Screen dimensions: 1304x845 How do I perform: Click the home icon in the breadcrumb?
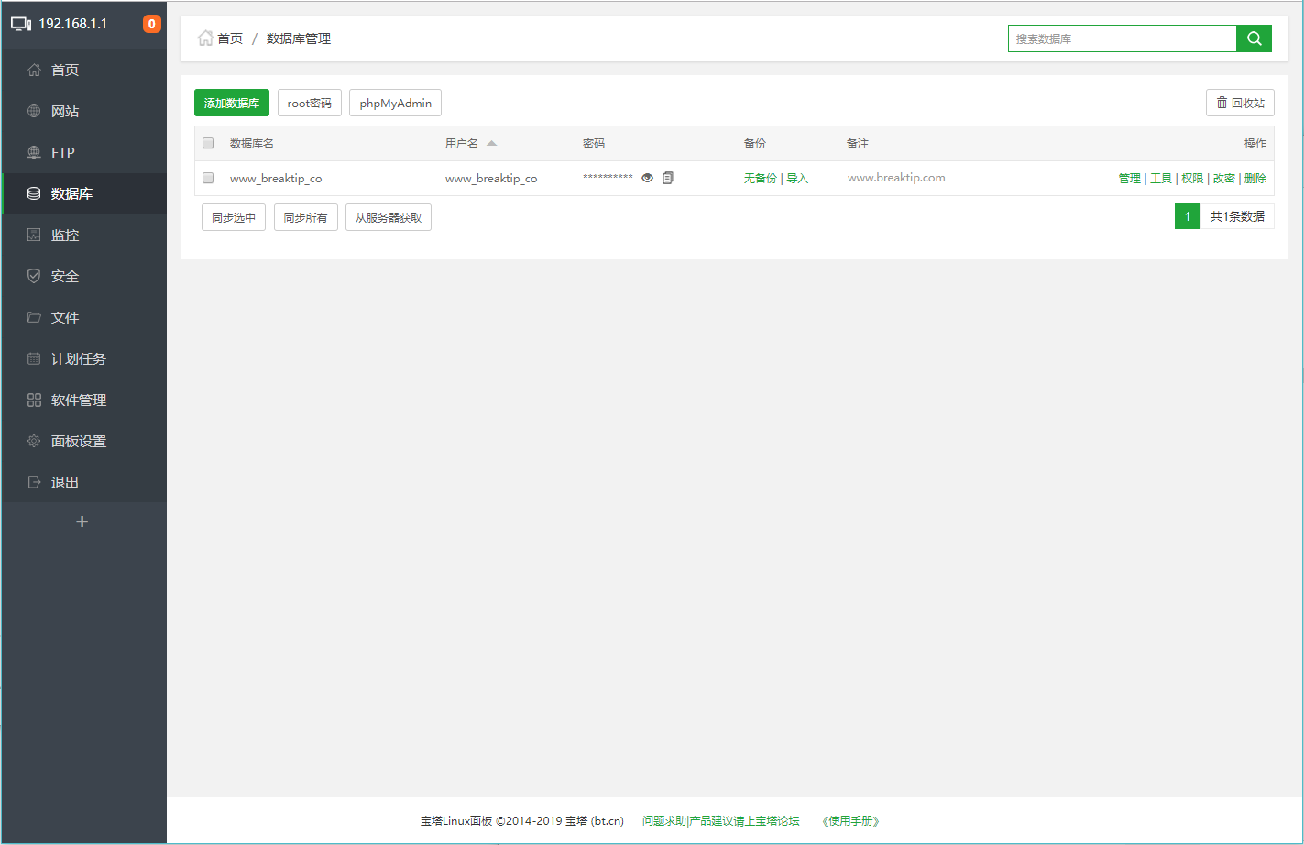206,38
